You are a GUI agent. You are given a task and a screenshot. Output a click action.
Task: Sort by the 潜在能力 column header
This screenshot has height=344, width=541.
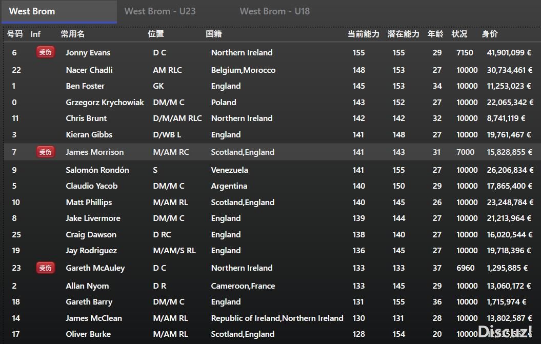click(404, 34)
